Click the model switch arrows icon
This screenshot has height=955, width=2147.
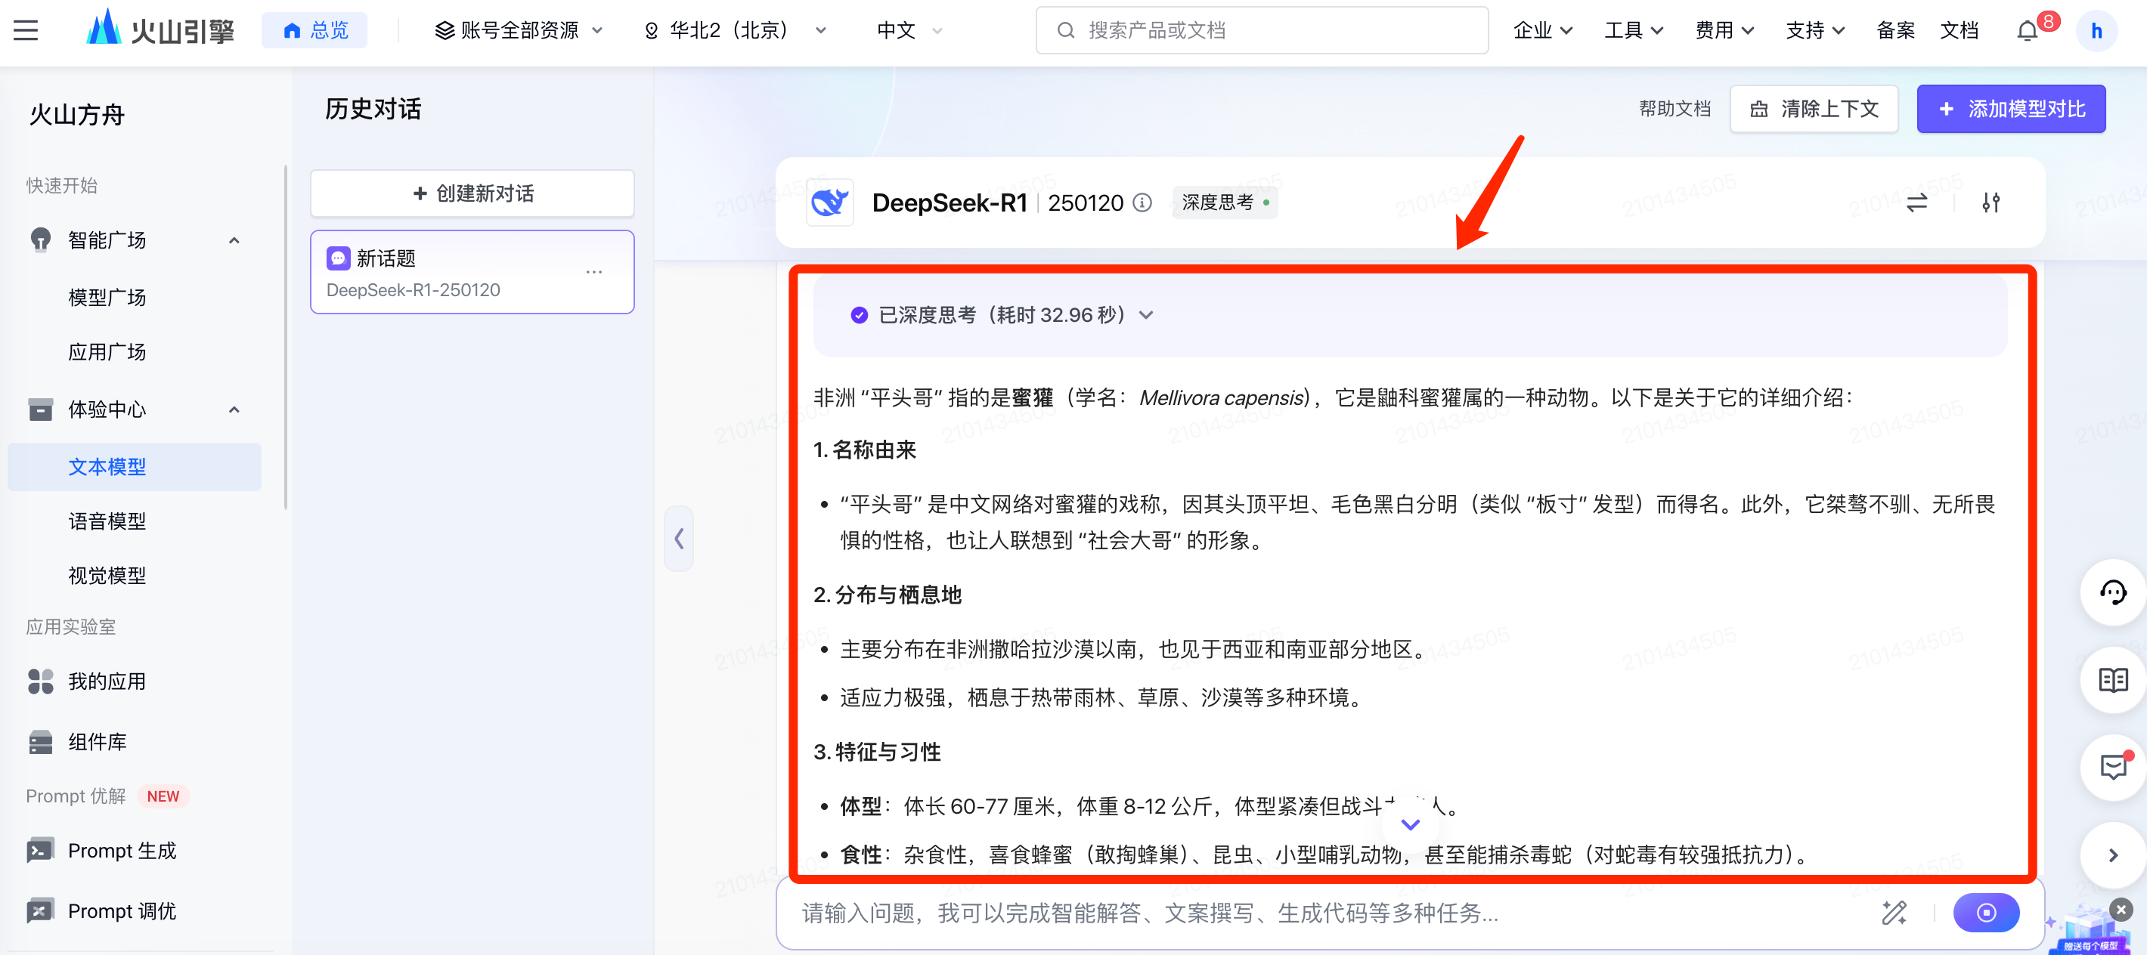tap(1916, 202)
